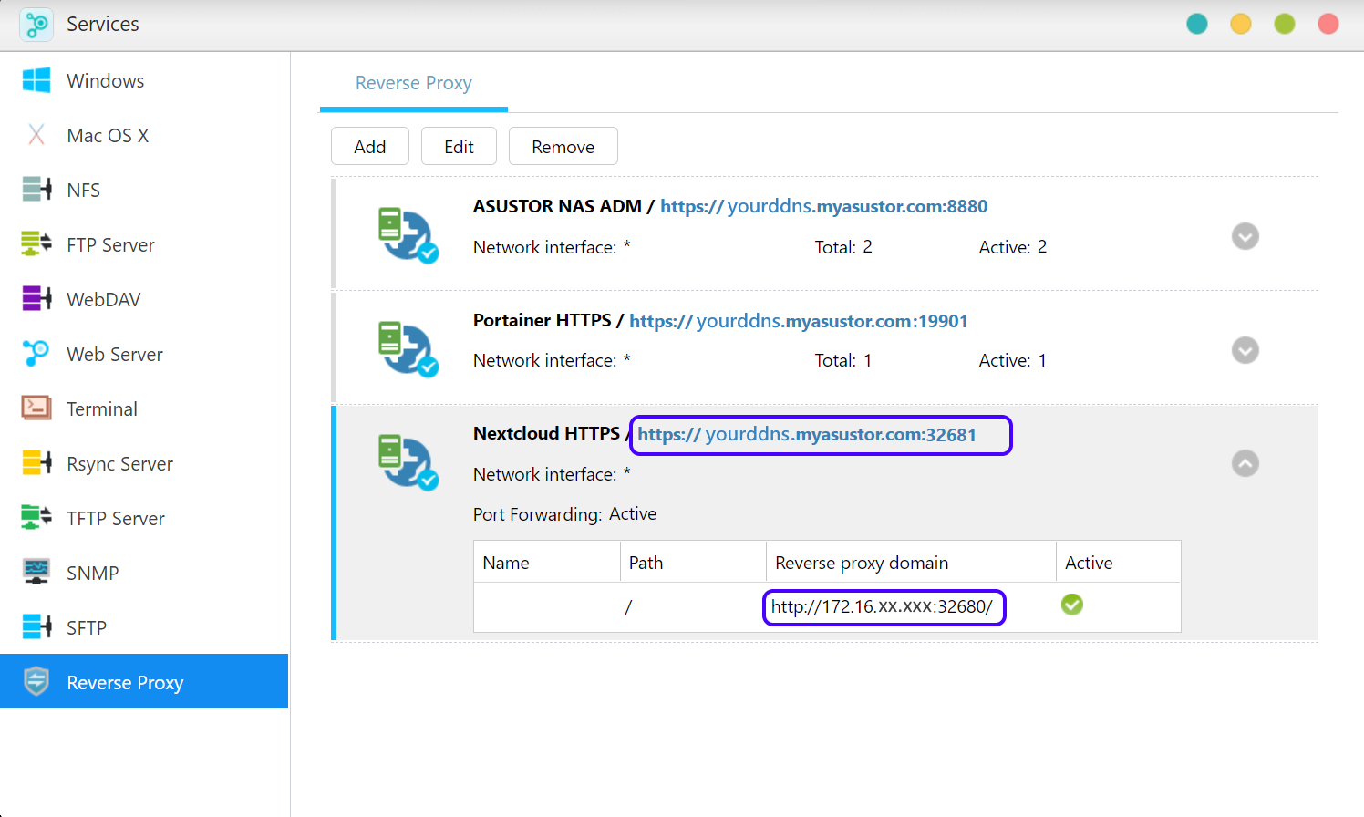Click the Web Server icon
This screenshot has width=1364, height=817.
click(36, 353)
